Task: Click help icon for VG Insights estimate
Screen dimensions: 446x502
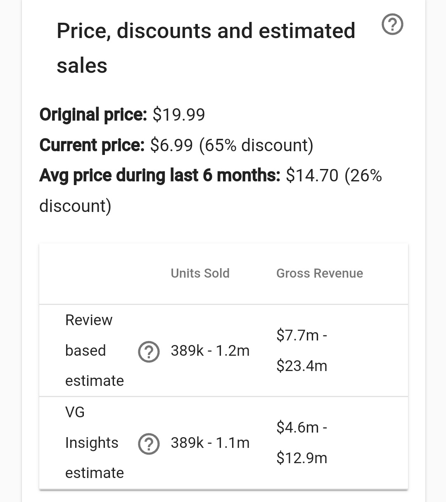Action: pos(149,445)
